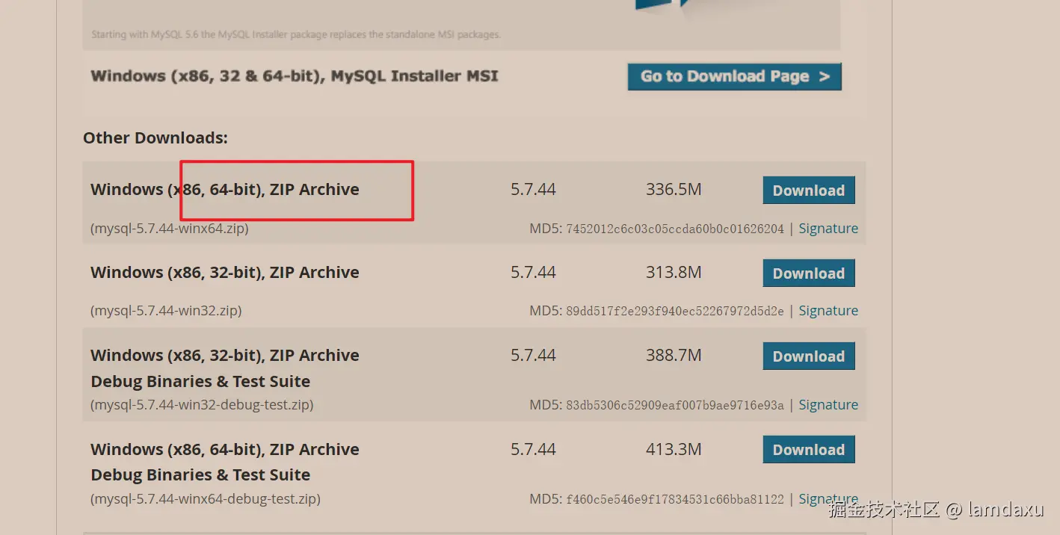Click file name (mysql-5.7.44-win32-debug-test.zip)
Image resolution: width=1060 pixels, height=535 pixels.
tap(202, 405)
